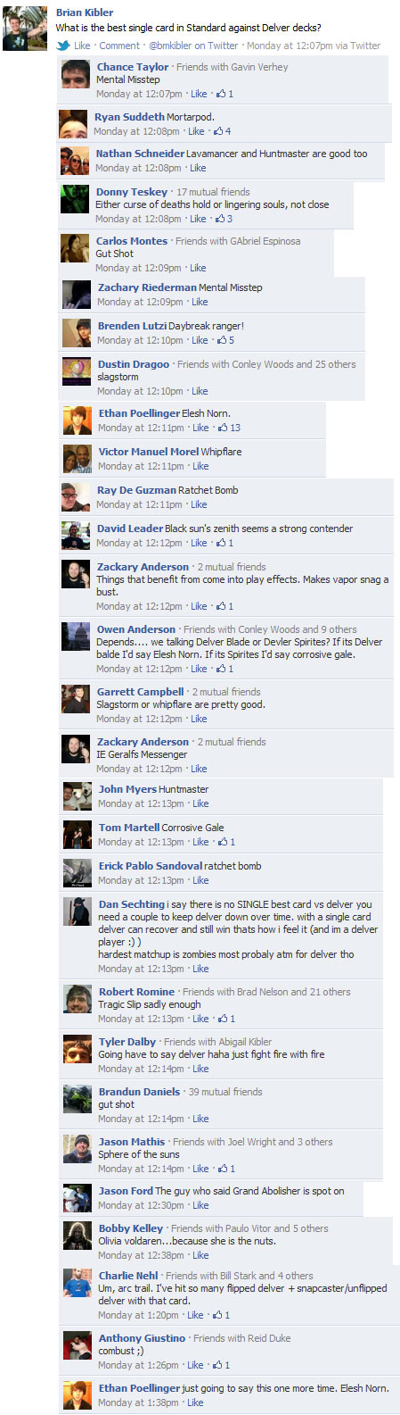The width and height of the screenshot is (400, 1415).
Task: Open Brian Kibler's profile picture
Action: coord(25,29)
